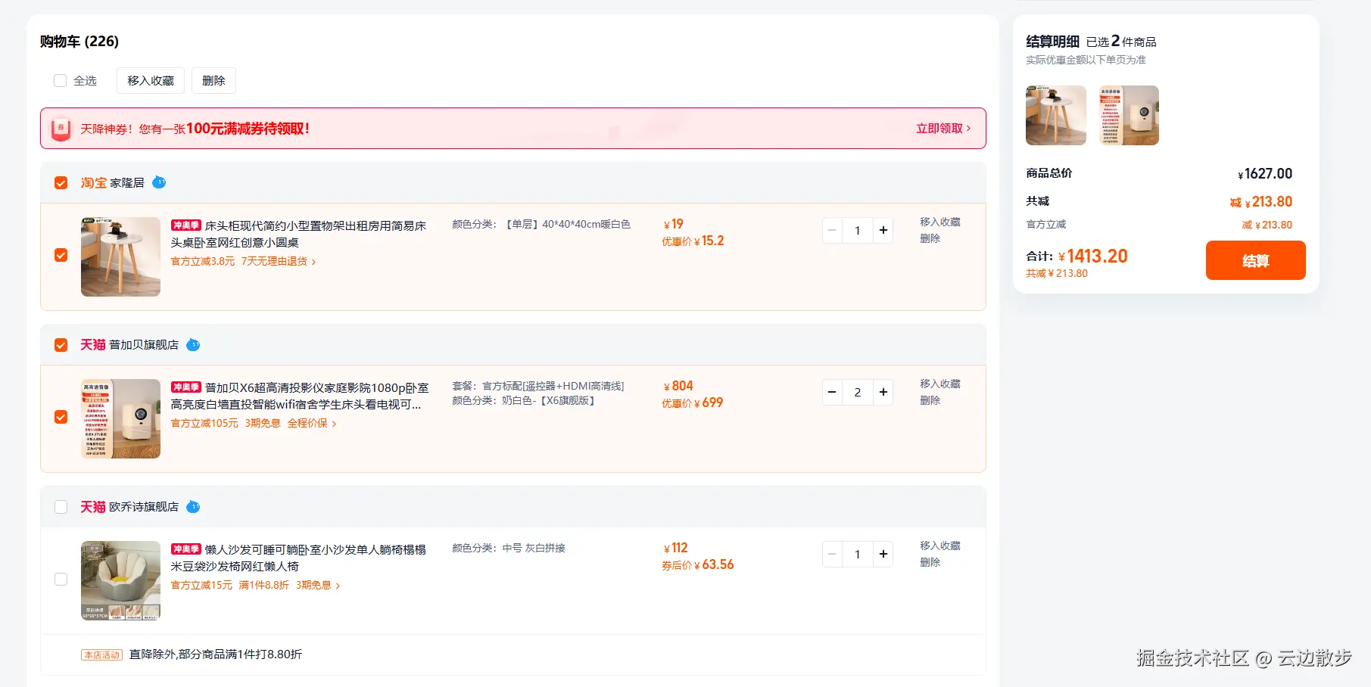Click the projector thumbnail in 结算明细

(x=1128, y=115)
